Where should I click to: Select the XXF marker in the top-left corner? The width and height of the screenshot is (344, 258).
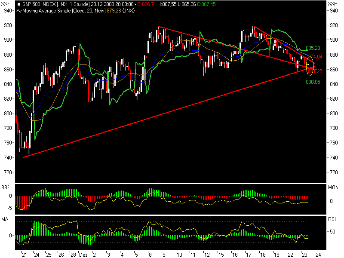coord(4,3)
